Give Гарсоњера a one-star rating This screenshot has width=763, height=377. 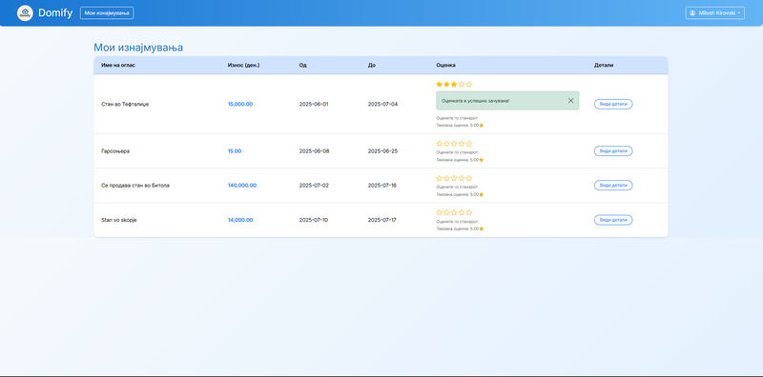[x=440, y=144]
